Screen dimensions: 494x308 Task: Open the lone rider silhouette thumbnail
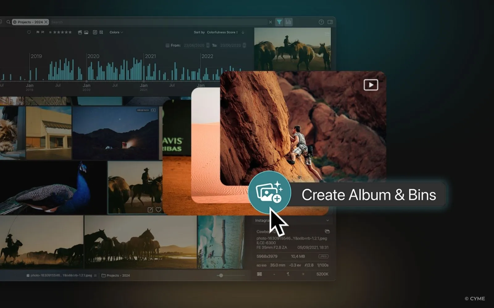[x=42, y=242]
